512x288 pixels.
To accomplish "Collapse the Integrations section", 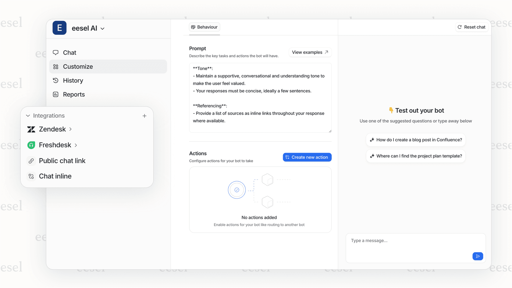I will [x=28, y=116].
